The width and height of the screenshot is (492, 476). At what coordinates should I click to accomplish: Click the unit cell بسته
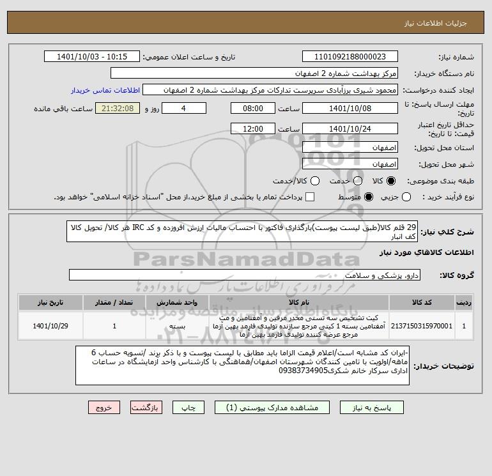pyautogui.click(x=177, y=326)
